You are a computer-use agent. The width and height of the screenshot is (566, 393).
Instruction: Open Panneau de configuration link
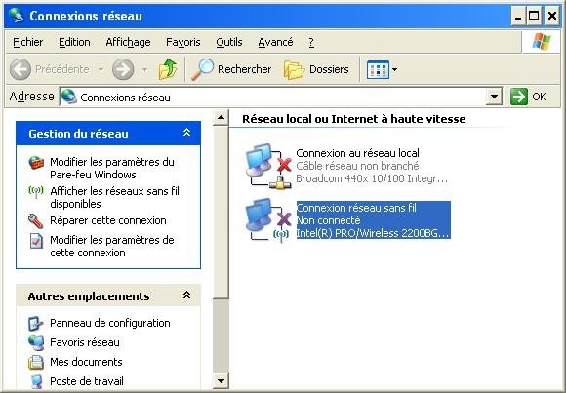[110, 323]
